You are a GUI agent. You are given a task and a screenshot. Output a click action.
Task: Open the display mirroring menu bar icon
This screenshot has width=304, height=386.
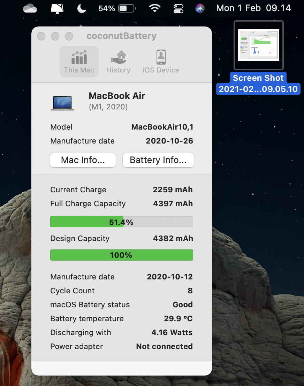(x=57, y=8)
